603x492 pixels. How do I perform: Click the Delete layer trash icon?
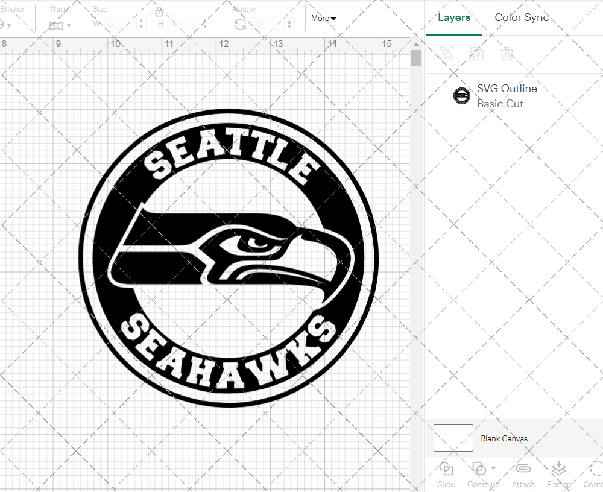507,54
